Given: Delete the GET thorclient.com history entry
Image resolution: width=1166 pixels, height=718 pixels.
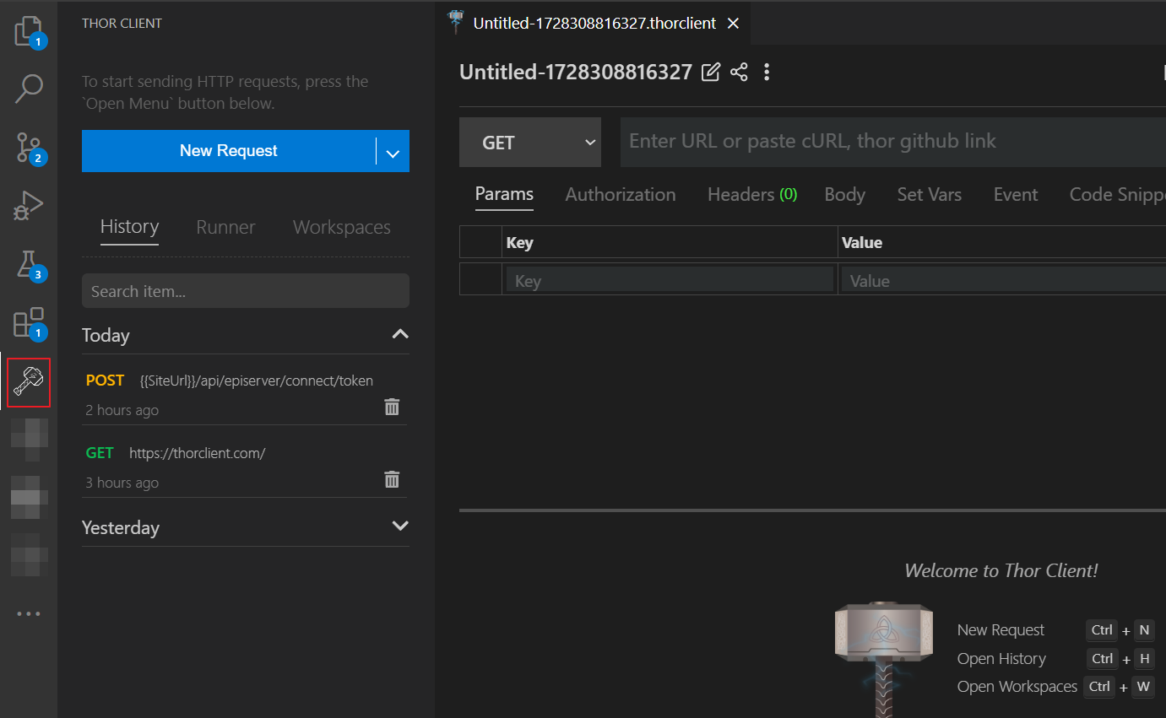Looking at the screenshot, I should 392,479.
